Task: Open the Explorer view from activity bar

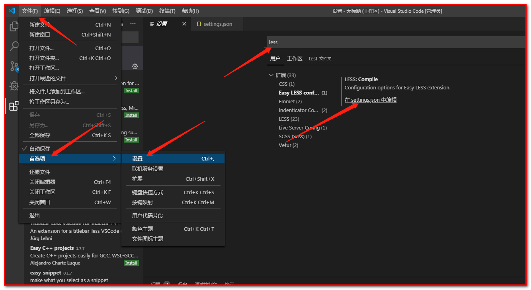Action: [x=14, y=27]
